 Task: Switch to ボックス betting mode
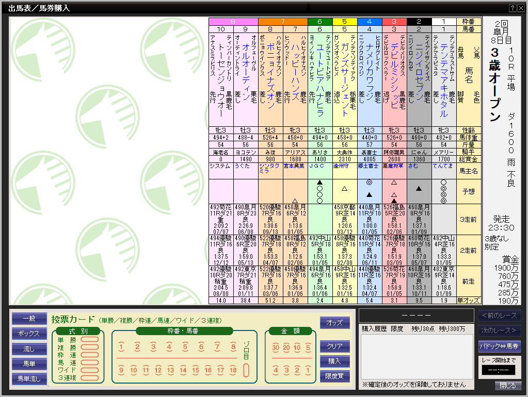pyautogui.click(x=29, y=334)
